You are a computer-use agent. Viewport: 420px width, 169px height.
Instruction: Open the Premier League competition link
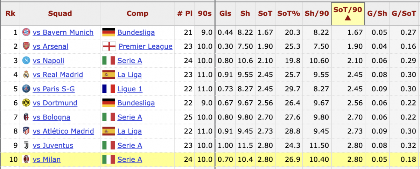(x=146, y=46)
